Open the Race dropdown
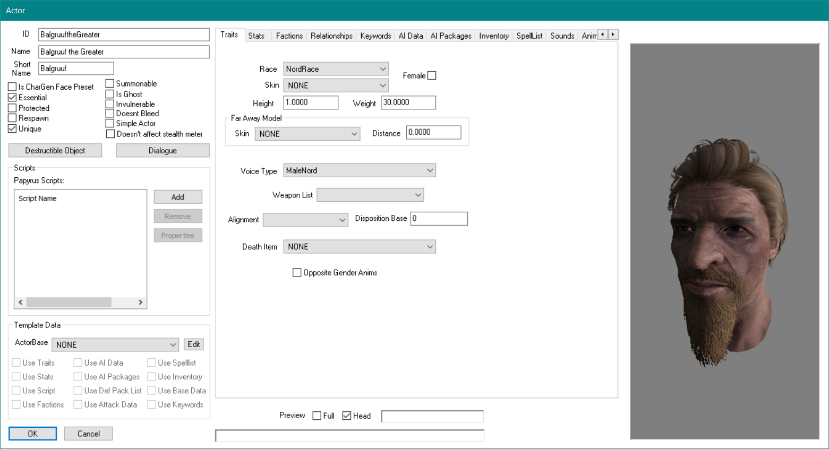 pos(382,69)
